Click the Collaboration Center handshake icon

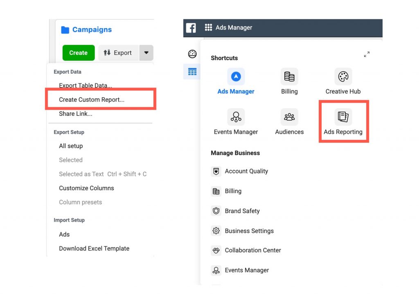point(216,250)
